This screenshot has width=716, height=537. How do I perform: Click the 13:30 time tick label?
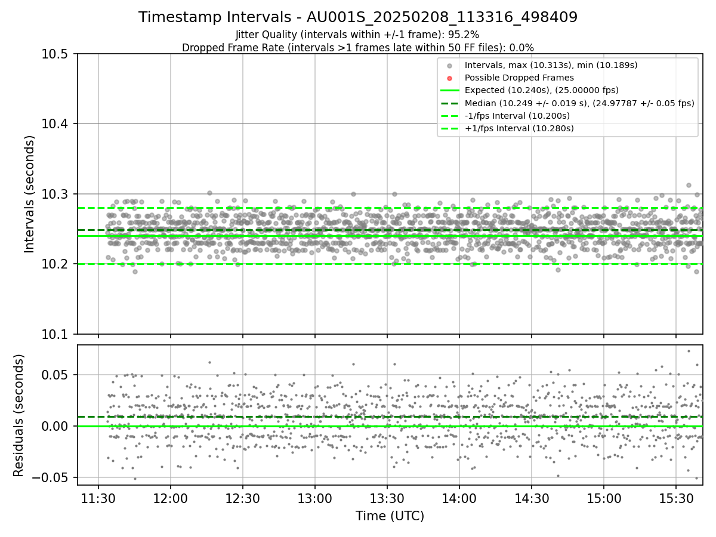click(387, 497)
